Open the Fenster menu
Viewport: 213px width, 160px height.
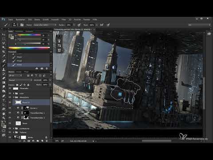point(87,20)
